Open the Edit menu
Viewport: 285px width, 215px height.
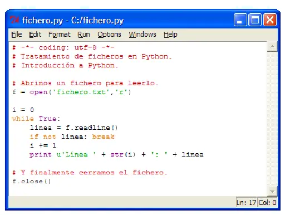pyautogui.click(x=35, y=35)
